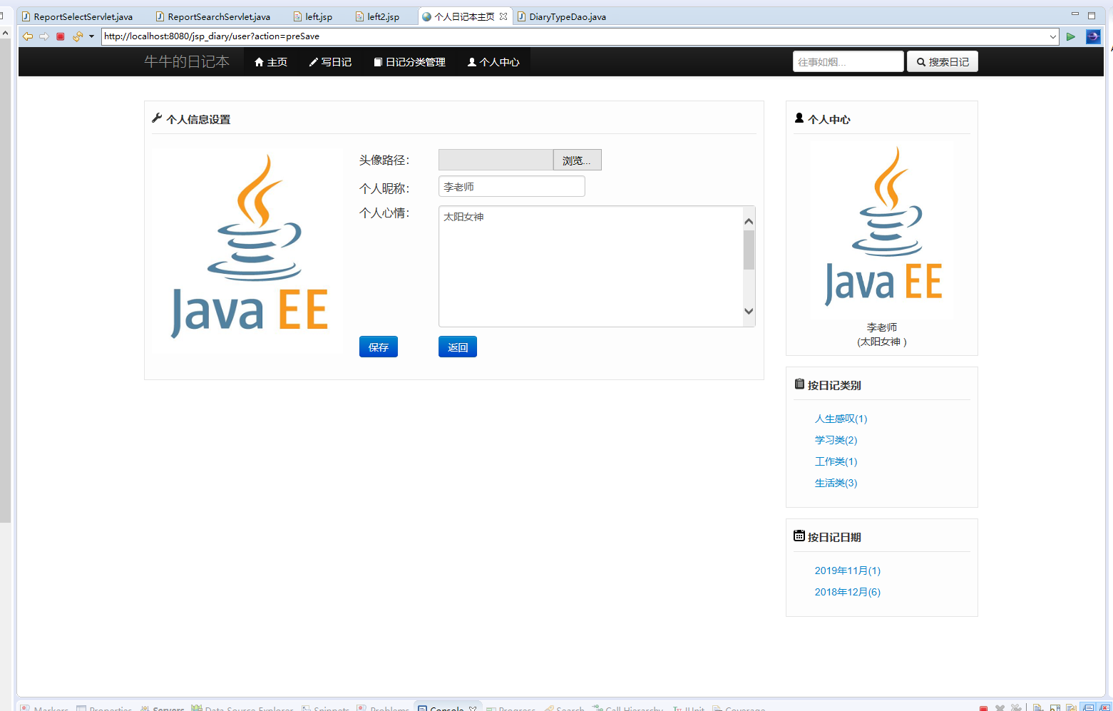Toggle Show Console When Standard Error Changes

coord(1105,707)
